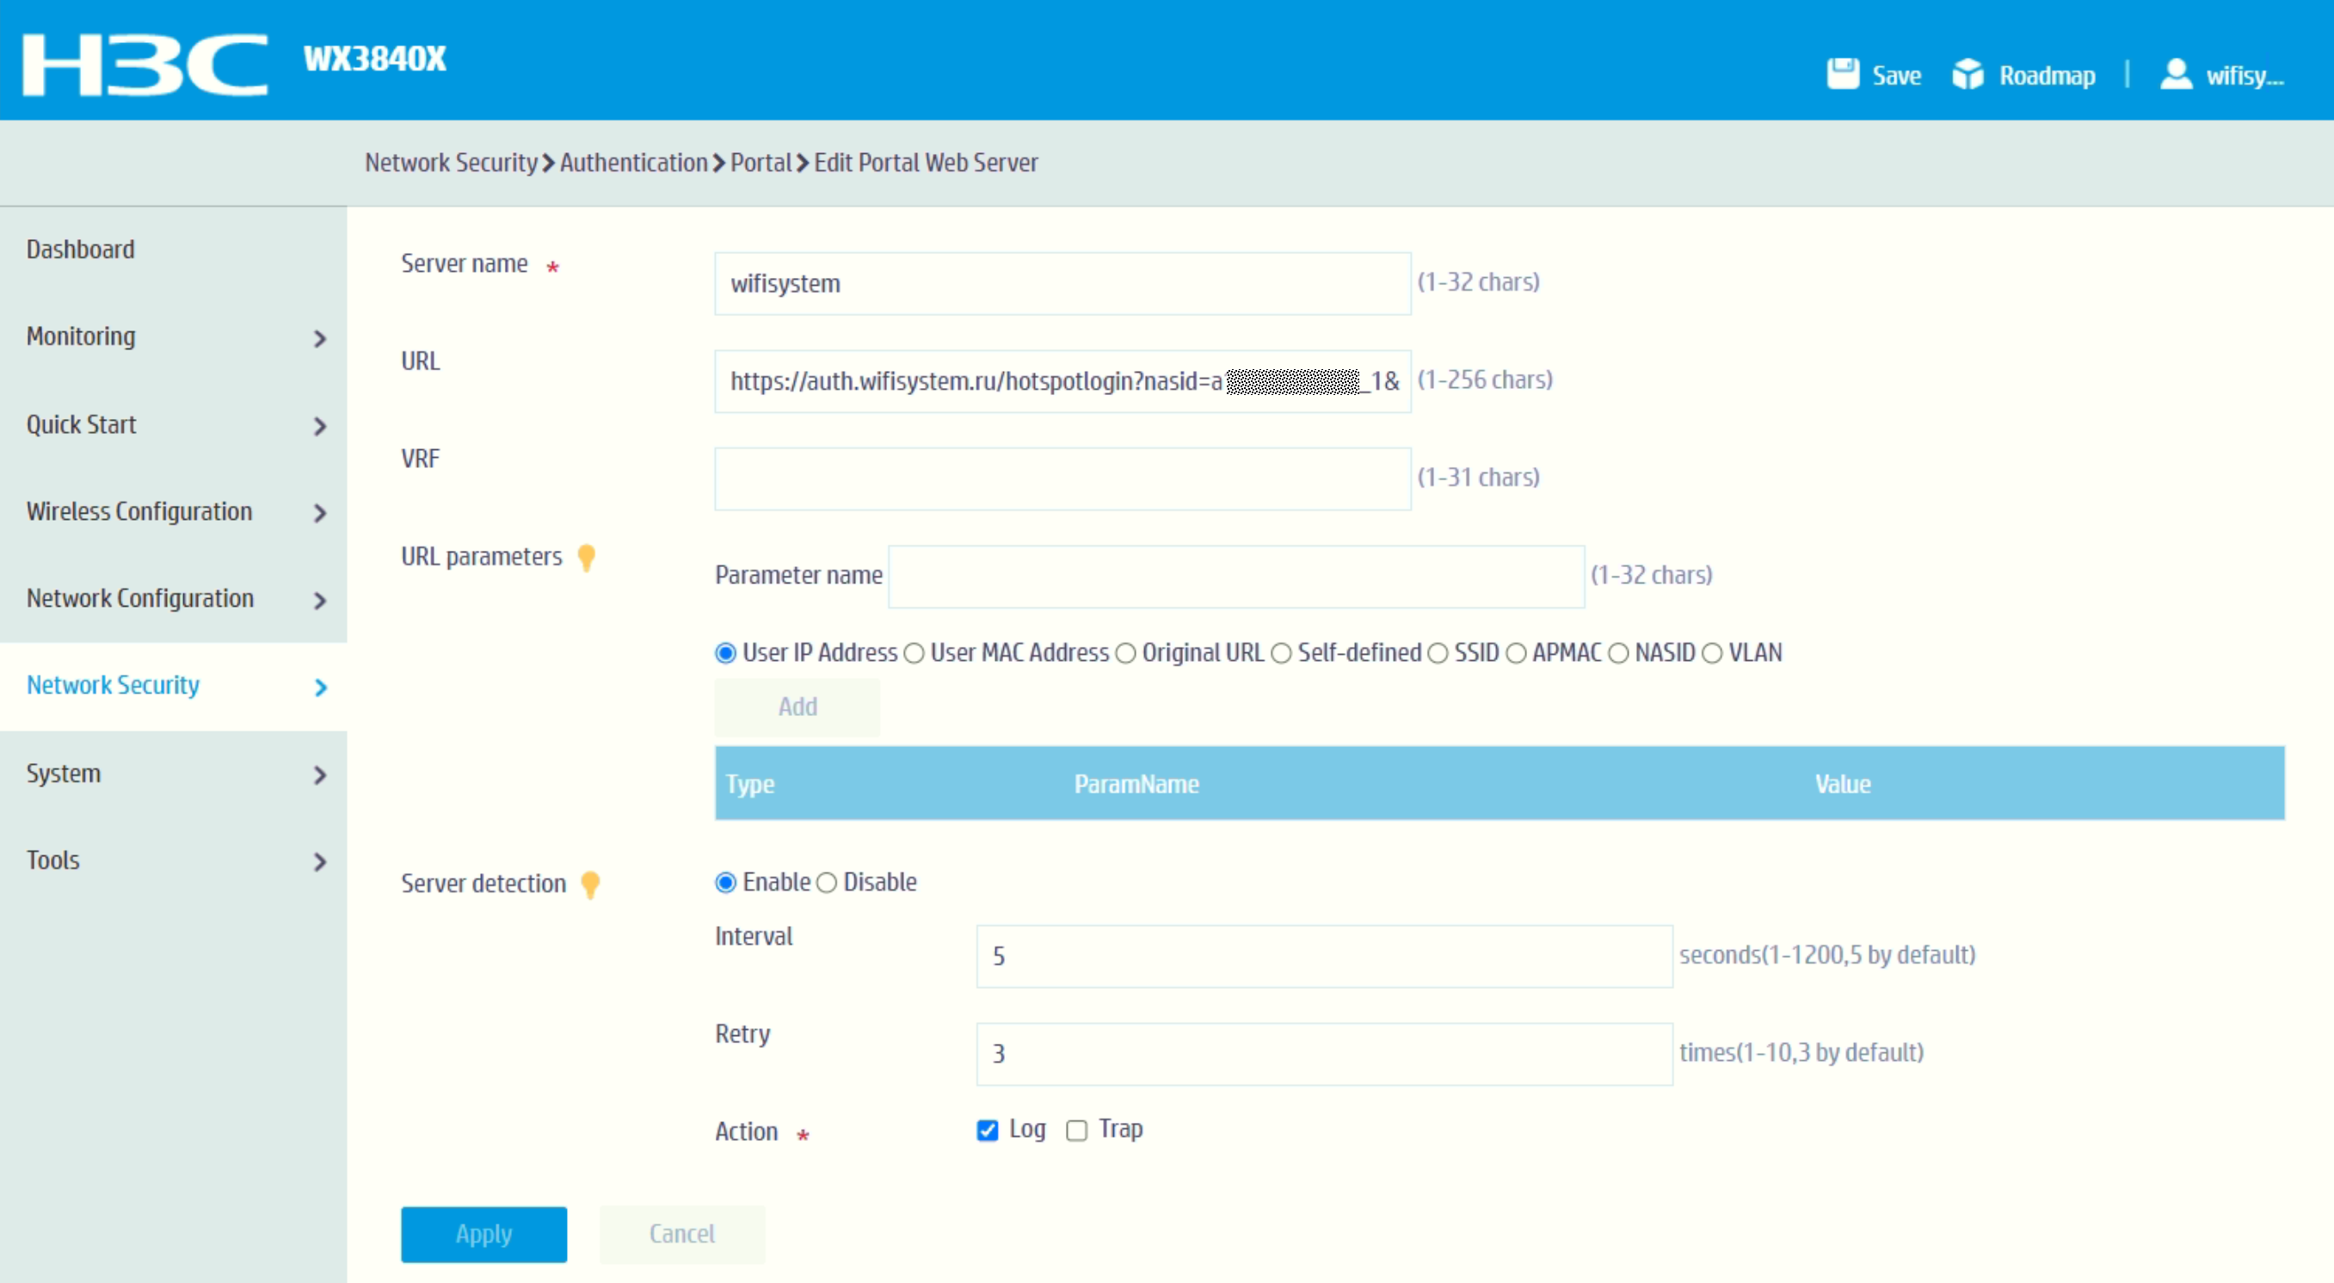The image size is (2334, 1283).
Task: Disable server detection
Action: click(x=827, y=883)
